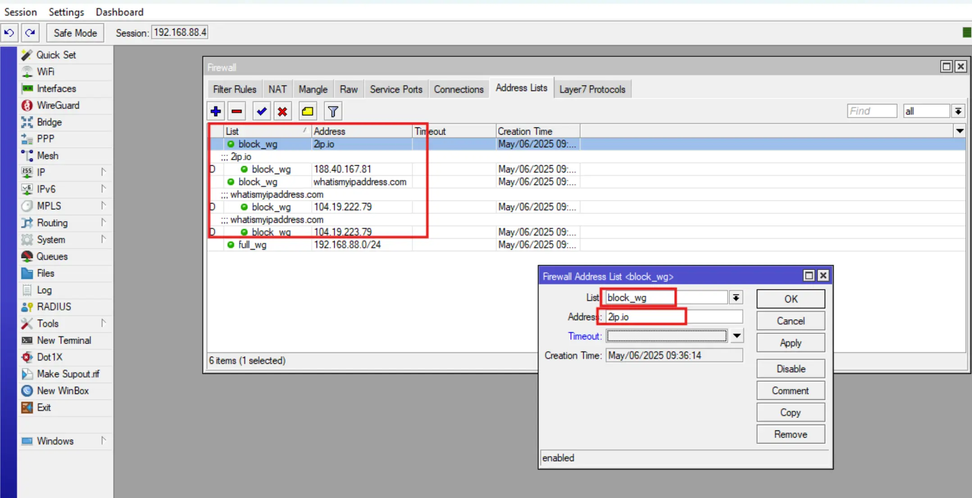Viewport: 972px width, 498px height.
Task: Open the WiFi sidebar icon
Action: 27,72
